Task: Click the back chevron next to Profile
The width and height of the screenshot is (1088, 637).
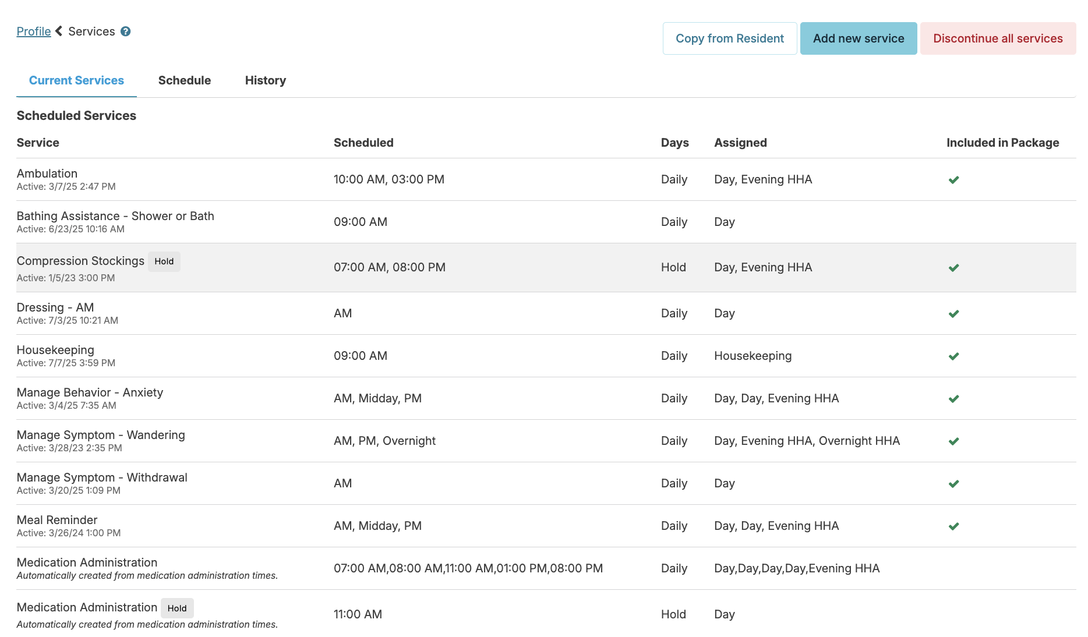Action: [x=59, y=31]
